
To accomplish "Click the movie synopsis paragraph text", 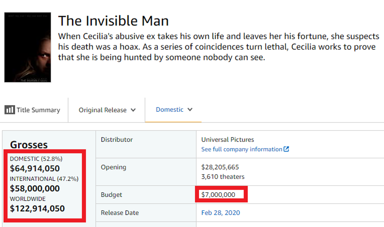I will [218, 47].
